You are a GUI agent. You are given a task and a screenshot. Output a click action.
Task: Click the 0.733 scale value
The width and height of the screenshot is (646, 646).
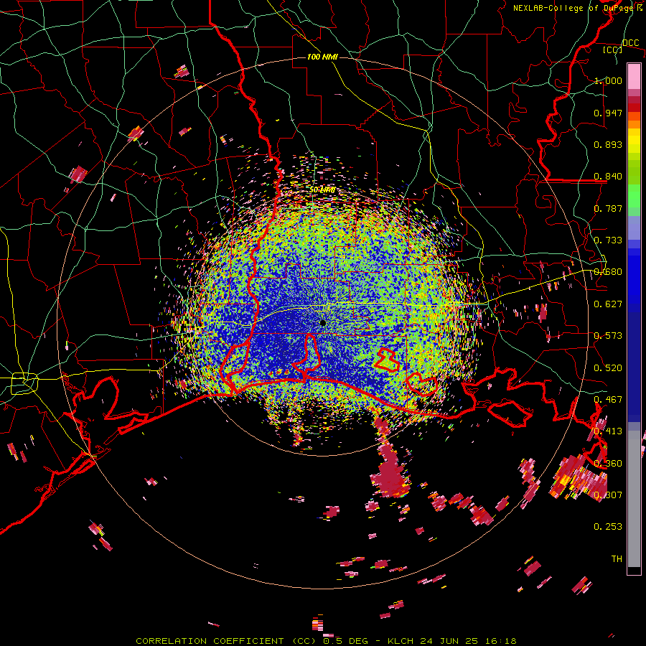pos(608,240)
